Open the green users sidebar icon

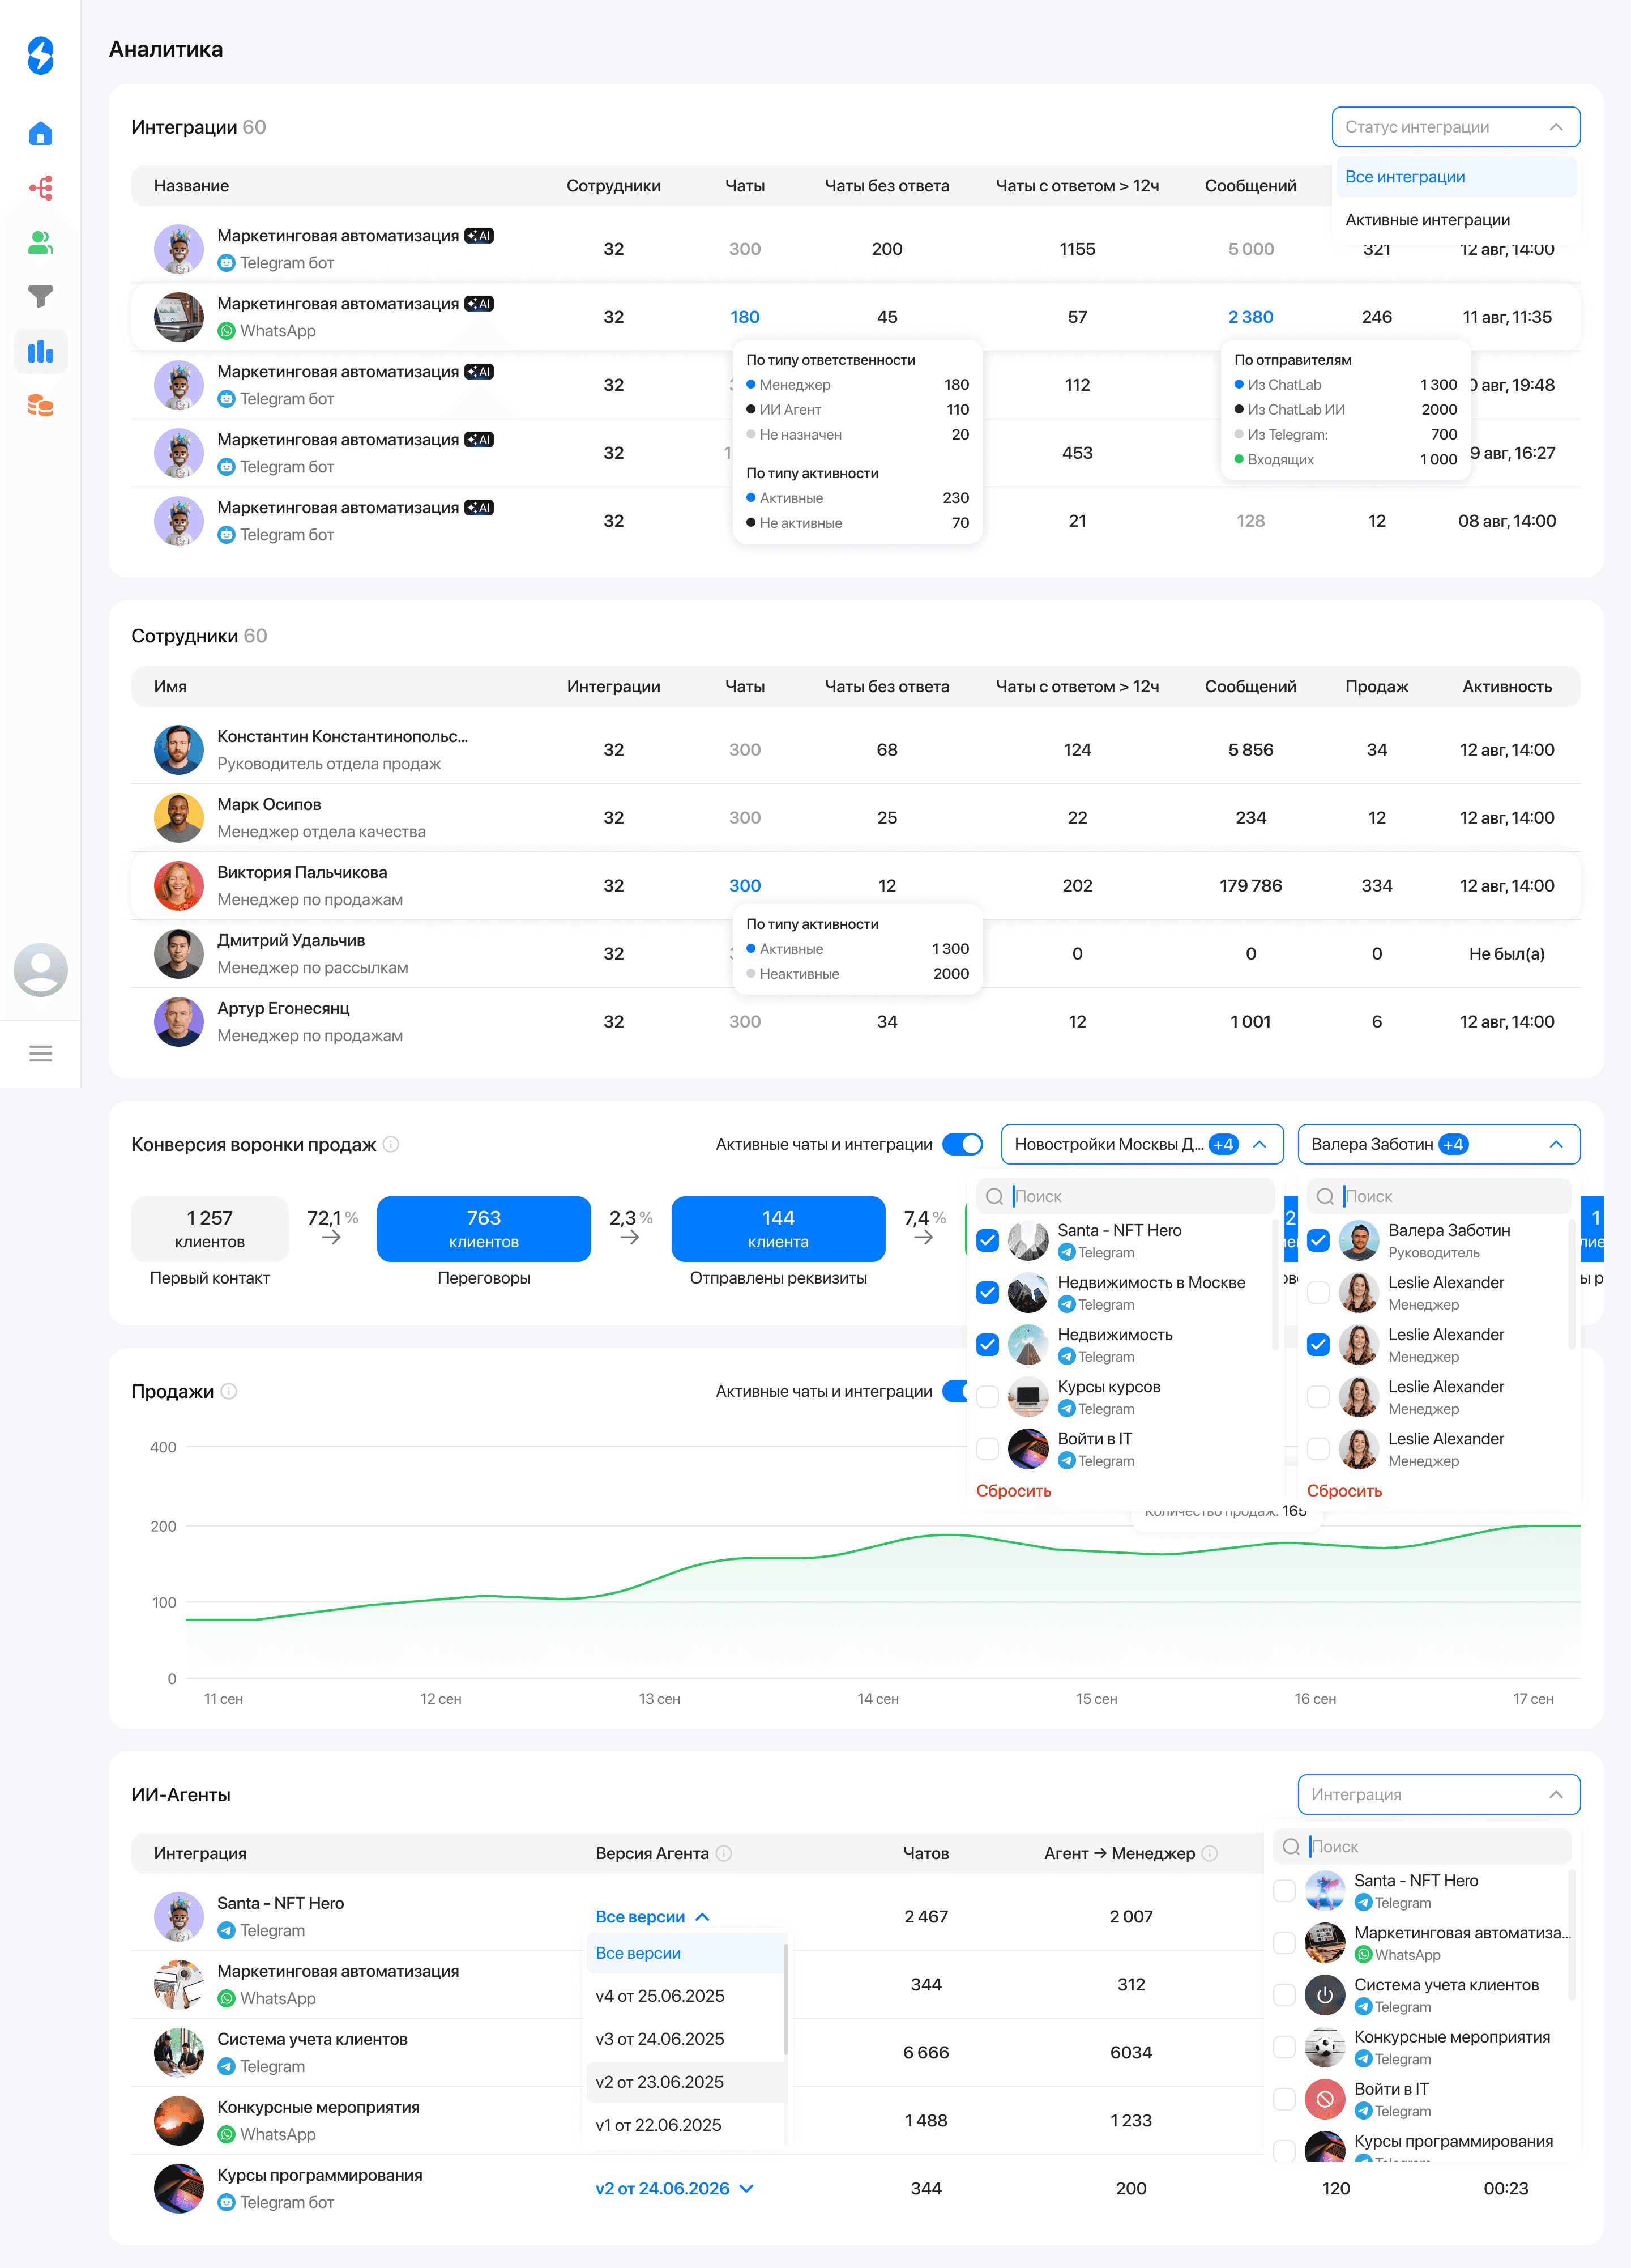(40, 242)
